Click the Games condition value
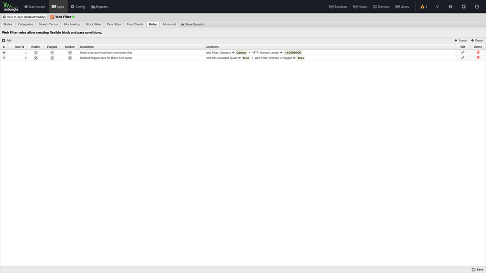The height and width of the screenshot is (273, 486). point(241,52)
